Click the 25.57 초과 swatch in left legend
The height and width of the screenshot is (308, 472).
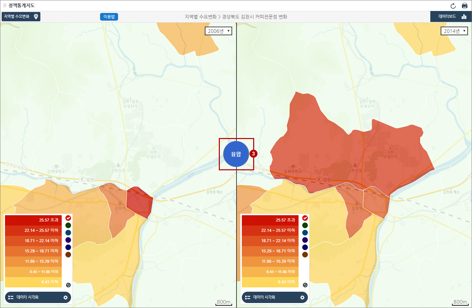pyautogui.click(x=33, y=220)
